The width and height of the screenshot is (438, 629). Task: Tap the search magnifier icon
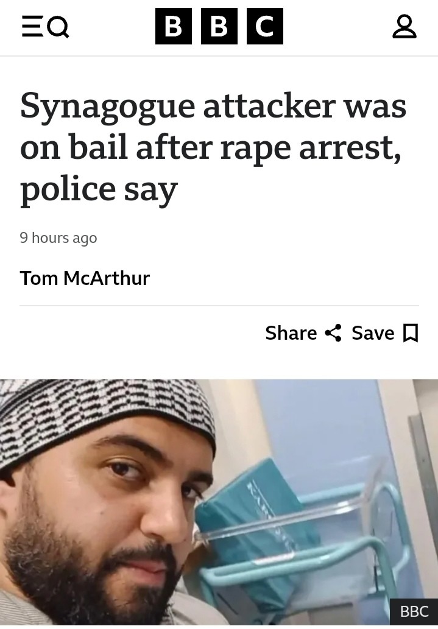pyautogui.click(x=58, y=27)
